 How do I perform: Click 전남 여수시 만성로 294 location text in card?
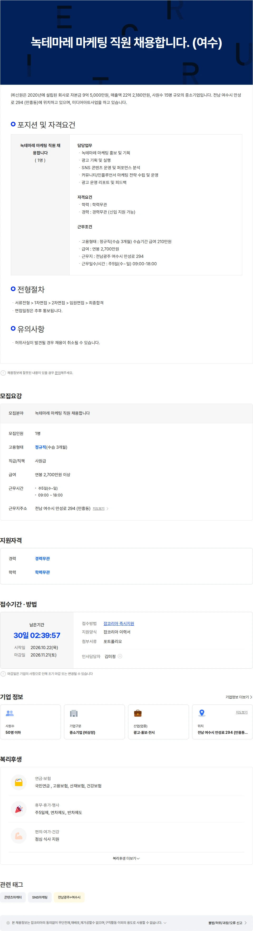pos(222,732)
